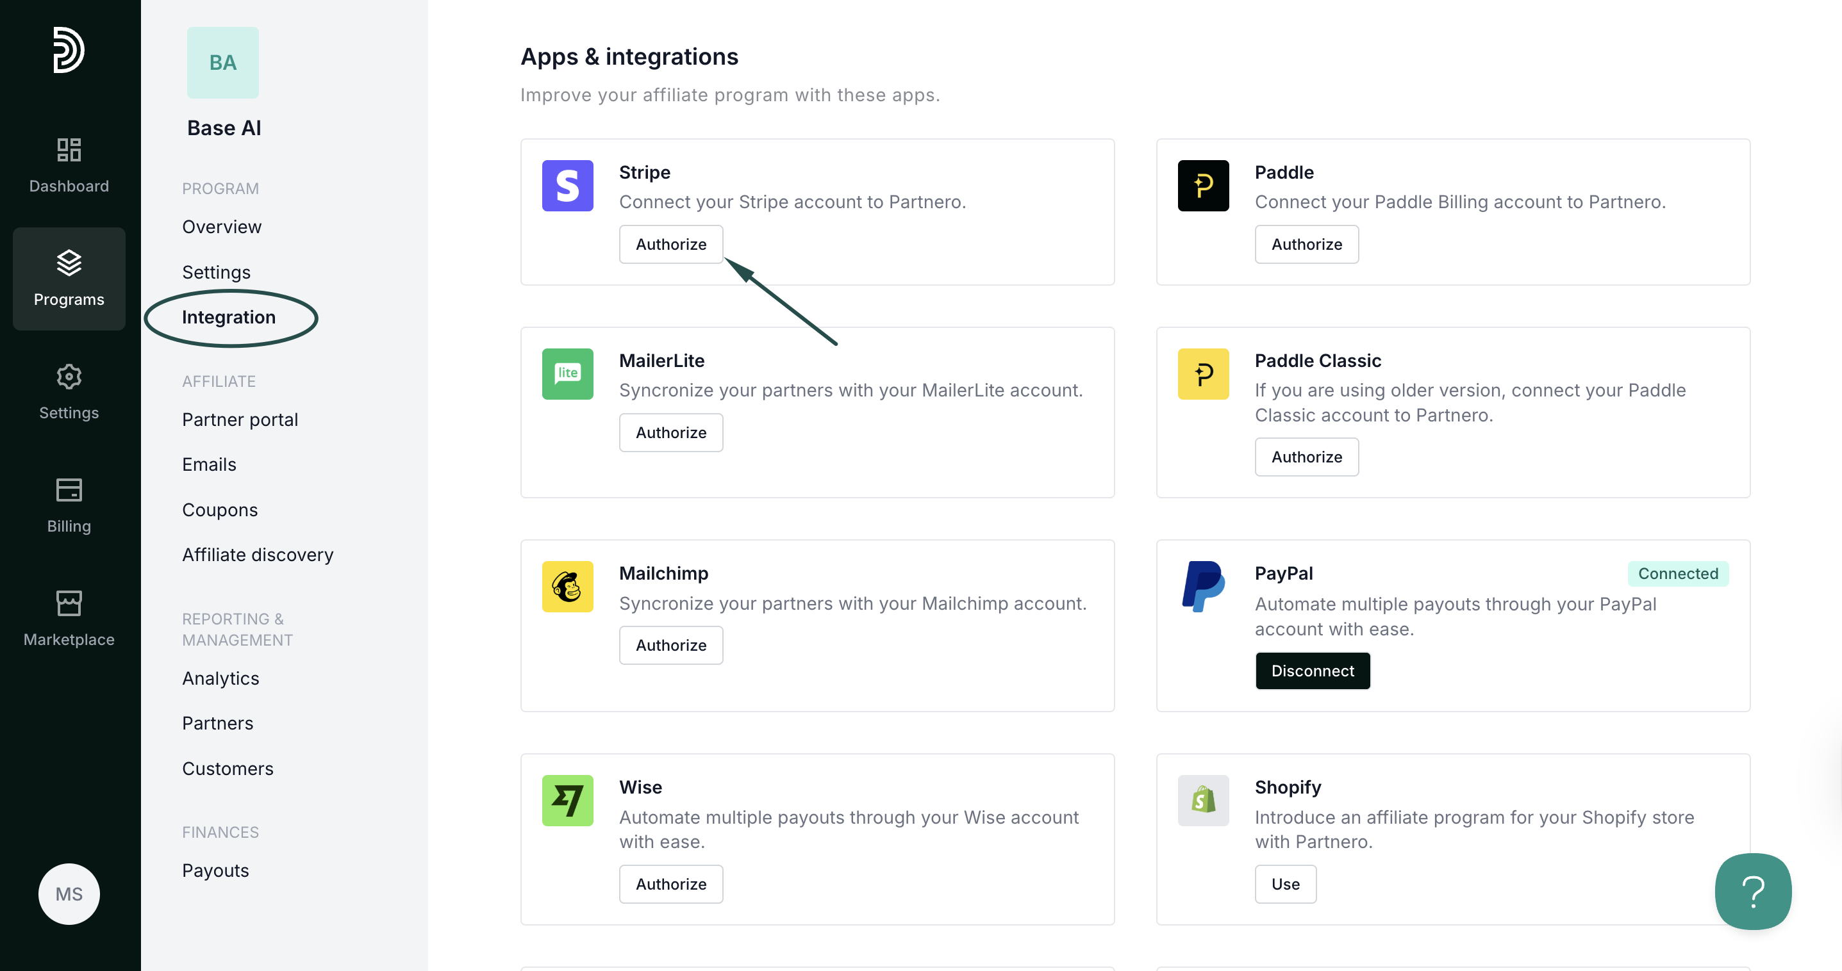Click the Stripe card title
The width and height of the screenshot is (1842, 971).
pos(644,172)
